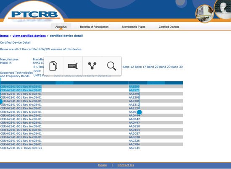This screenshot has height=169, width=231.
Task: Click the right blue selection handle
Action: pos(139,112)
